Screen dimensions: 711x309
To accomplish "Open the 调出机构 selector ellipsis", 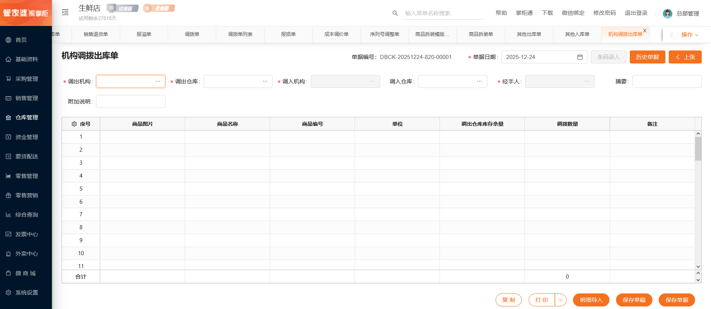I will tap(158, 81).
